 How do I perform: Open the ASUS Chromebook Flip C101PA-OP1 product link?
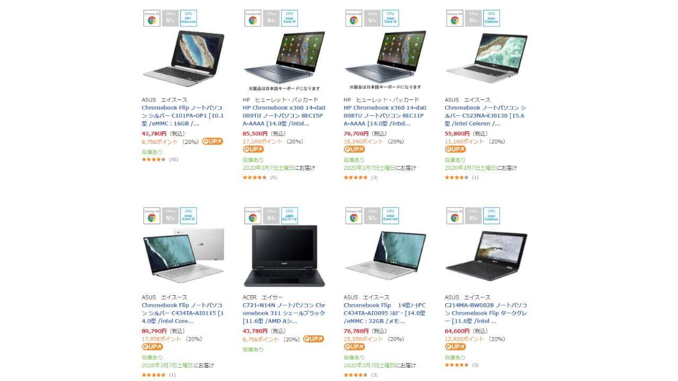point(183,115)
